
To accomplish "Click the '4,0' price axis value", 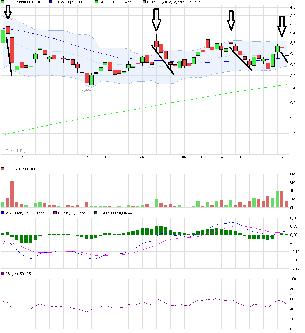I will 292,8.
